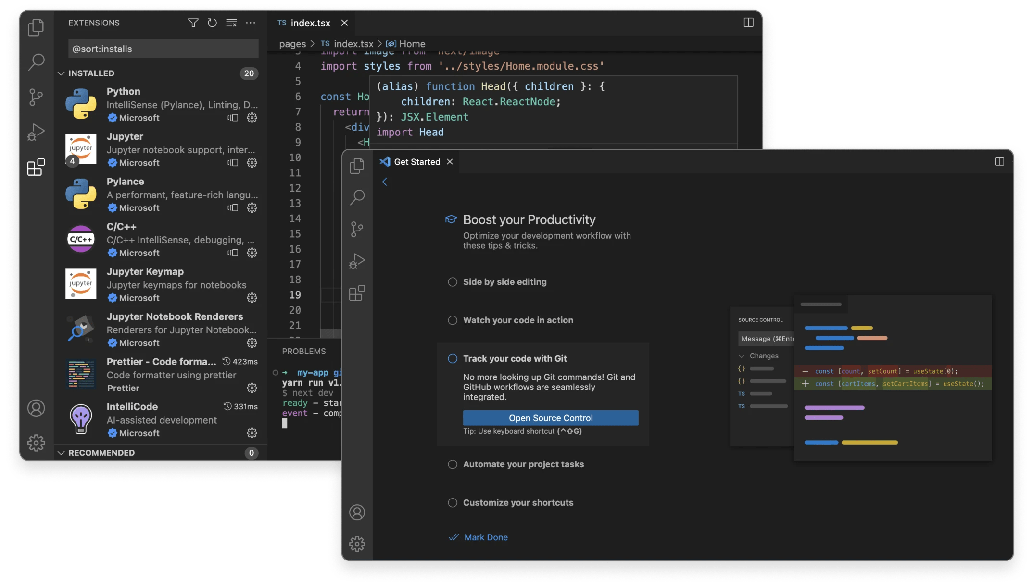The height and width of the screenshot is (584, 1033).
Task: Refresh the extensions list
Action: click(212, 23)
